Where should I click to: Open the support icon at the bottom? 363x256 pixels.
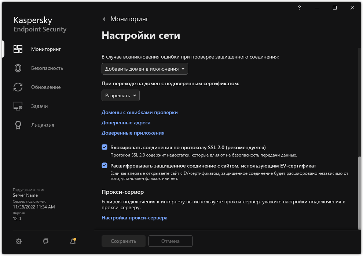45,241
